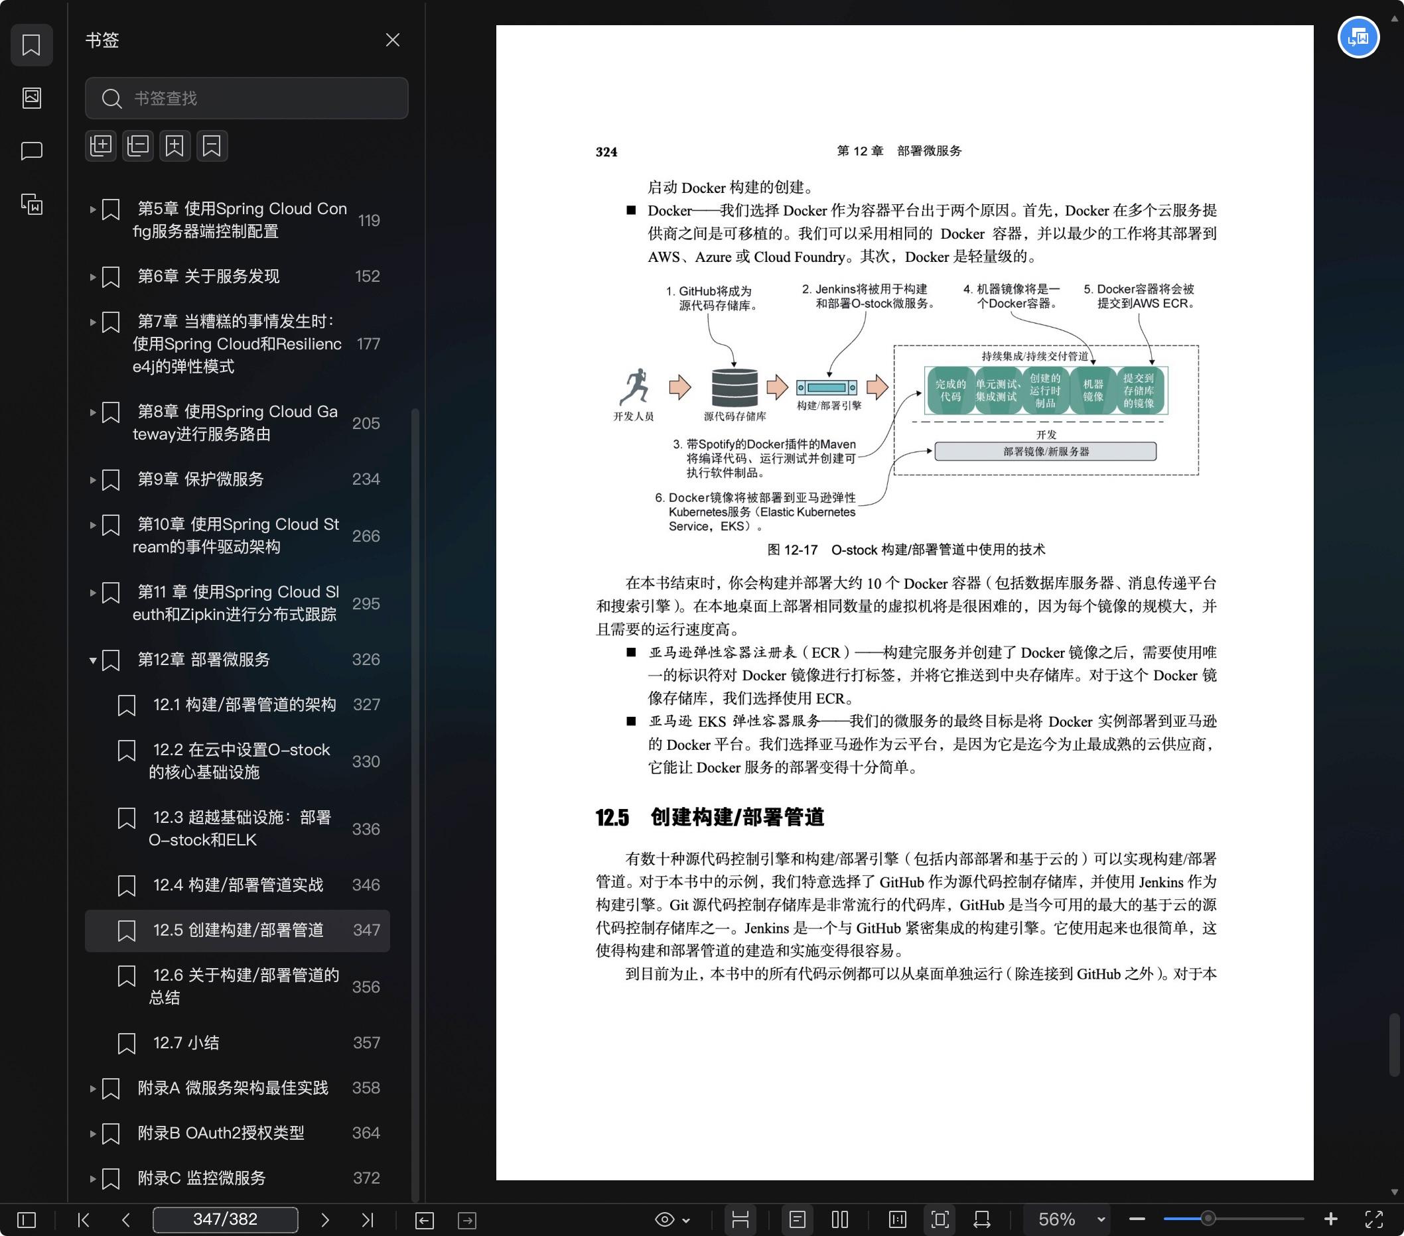Expand the 第6章 关于服务发现 bookmark
Screen dimensions: 1404x1236
[x=92, y=277]
